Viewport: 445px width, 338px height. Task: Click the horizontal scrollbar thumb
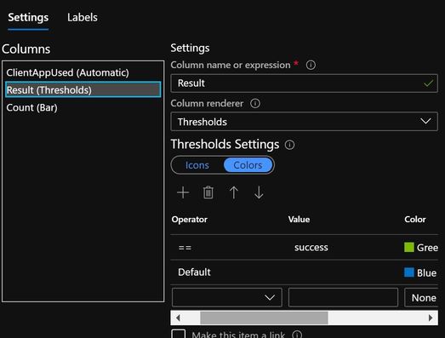coord(264,318)
